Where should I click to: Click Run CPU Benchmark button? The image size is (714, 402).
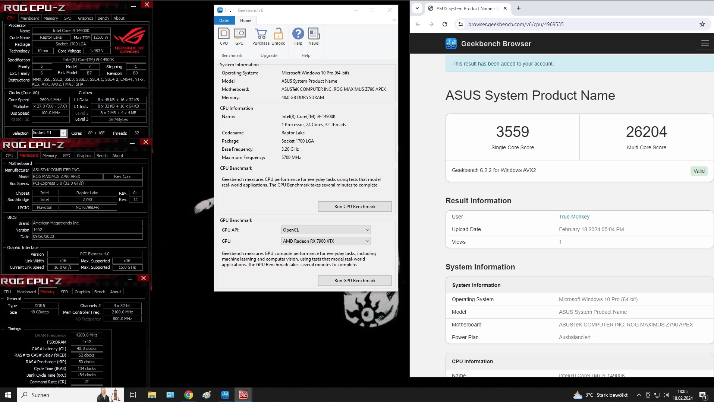point(355,207)
